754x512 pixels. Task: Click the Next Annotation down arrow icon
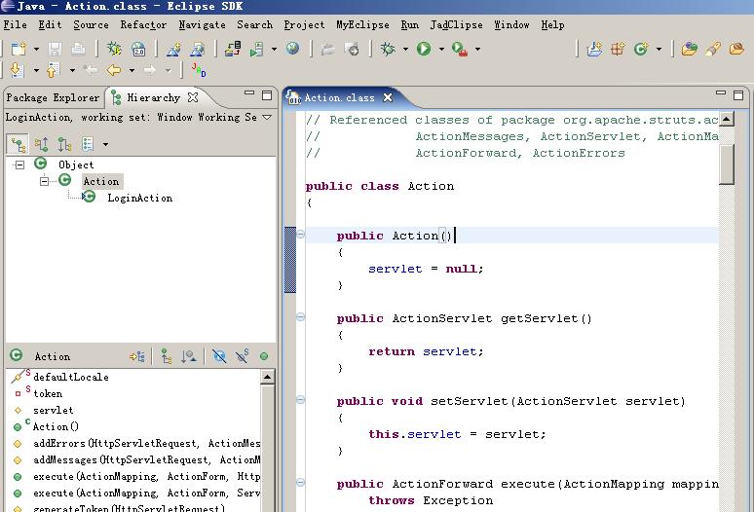pyautogui.click(x=17, y=70)
